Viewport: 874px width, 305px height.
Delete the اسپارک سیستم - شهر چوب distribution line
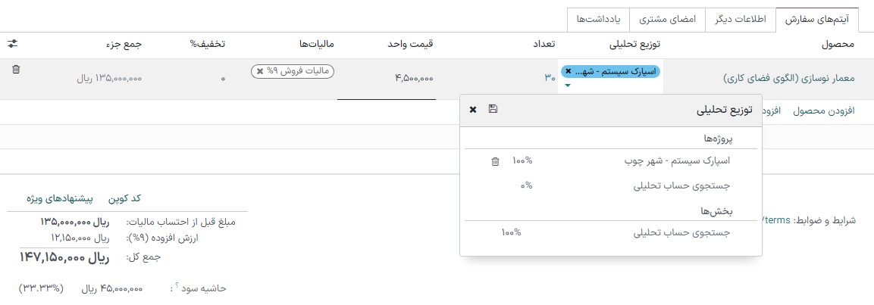[x=495, y=160]
